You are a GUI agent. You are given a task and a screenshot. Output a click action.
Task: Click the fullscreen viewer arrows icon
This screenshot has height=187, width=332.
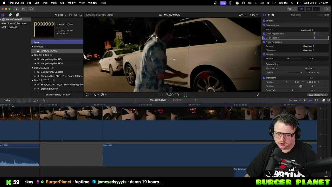258,95
